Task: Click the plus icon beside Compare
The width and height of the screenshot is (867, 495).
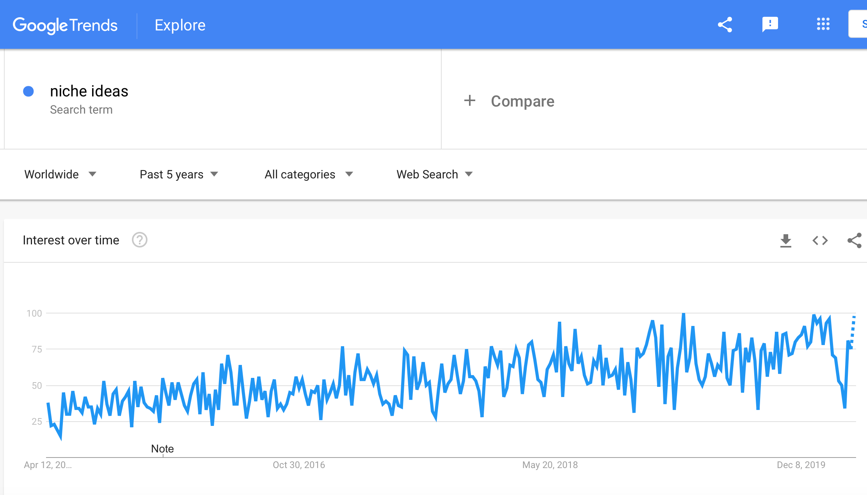Action: (470, 101)
